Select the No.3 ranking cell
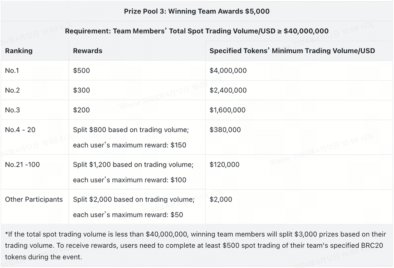Image resolution: width=394 pixels, height=268 pixels. coord(13,110)
